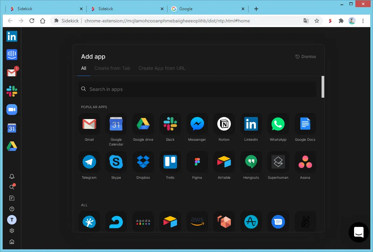Add Superhuman app

click(278, 162)
